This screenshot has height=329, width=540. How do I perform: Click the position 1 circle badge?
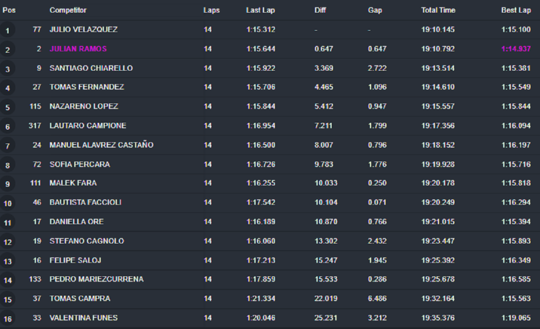7,31
